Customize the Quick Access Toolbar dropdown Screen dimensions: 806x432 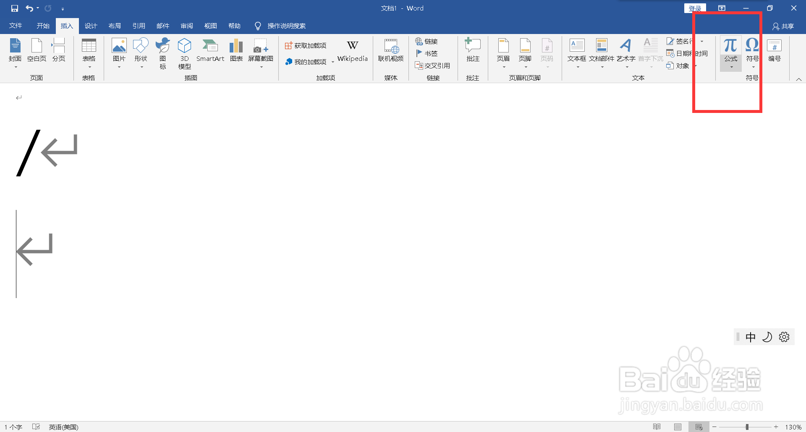(x=63, y=9)
